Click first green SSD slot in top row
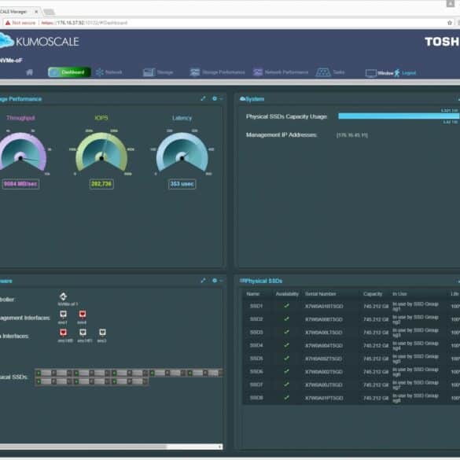 39,373
